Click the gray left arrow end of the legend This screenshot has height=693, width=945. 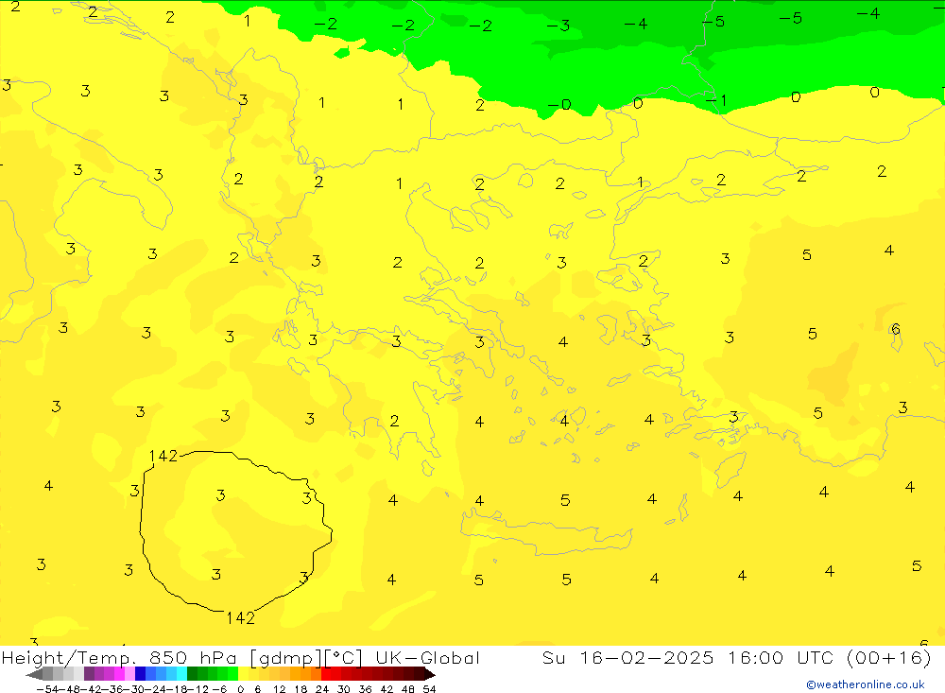(x=34, y=674)
